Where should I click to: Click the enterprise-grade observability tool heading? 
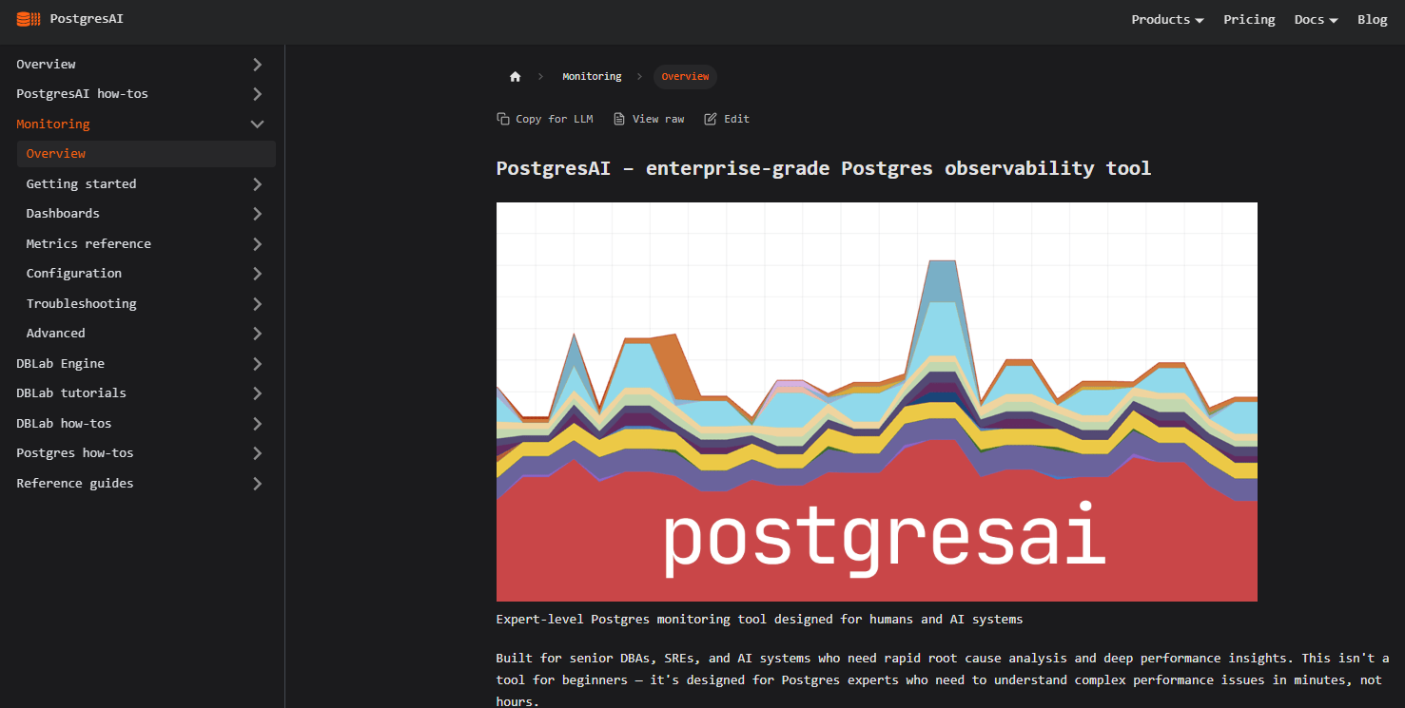click(x=824, y=169)
